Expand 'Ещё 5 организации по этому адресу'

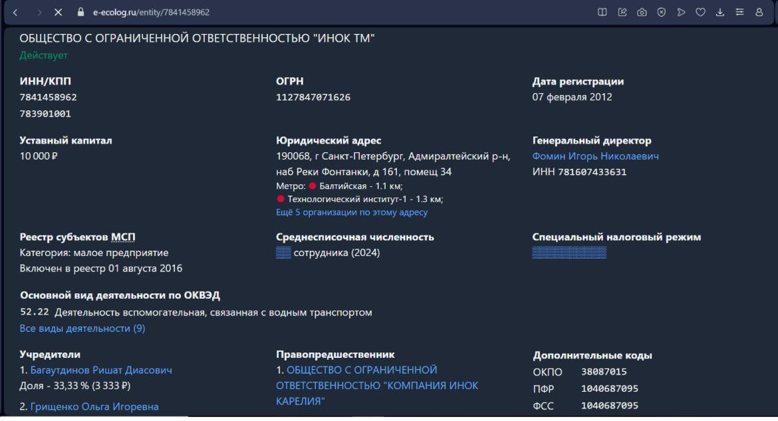point(351,213)
